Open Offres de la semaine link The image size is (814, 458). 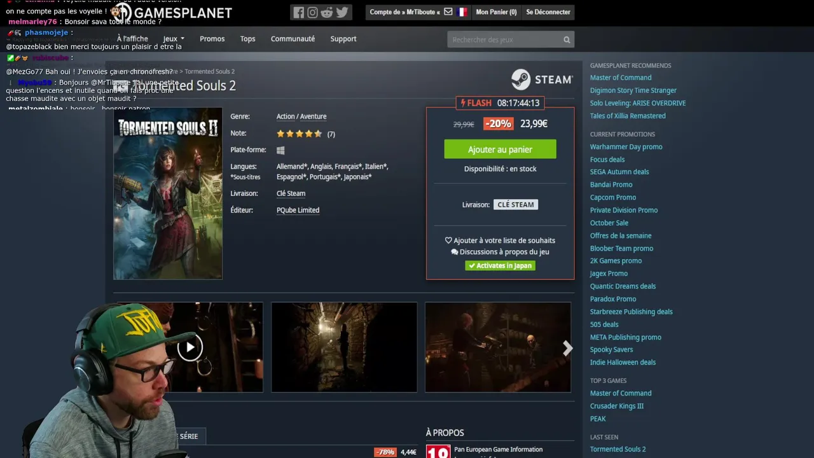(621, 235)
